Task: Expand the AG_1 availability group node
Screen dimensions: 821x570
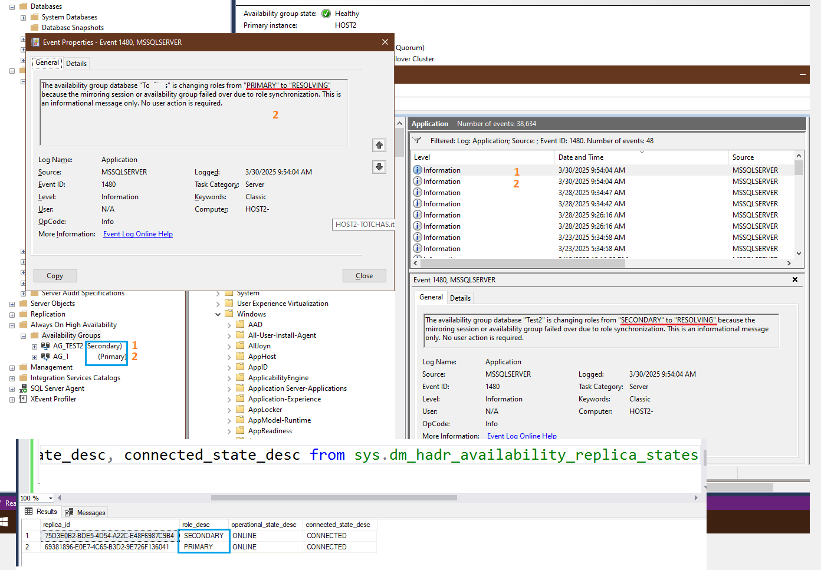Action: coord(34,357)
